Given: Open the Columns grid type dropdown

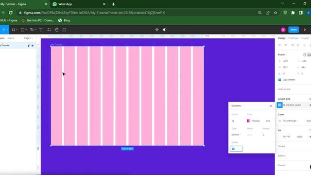Looking at the screenshot, I should click(x=237, y=106).
